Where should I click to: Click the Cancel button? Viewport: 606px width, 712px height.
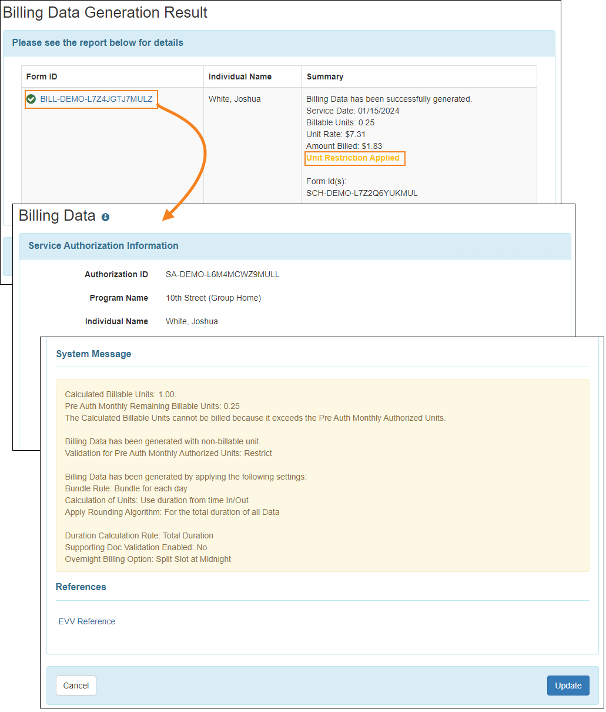pos(76,685)
